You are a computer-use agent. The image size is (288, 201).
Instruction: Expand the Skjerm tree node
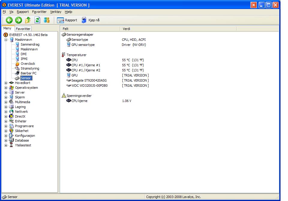(x=6, y=97)
